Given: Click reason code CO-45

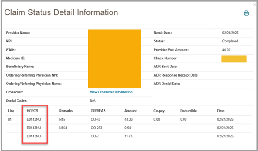Looking at the screenshot, I should 96,119.
